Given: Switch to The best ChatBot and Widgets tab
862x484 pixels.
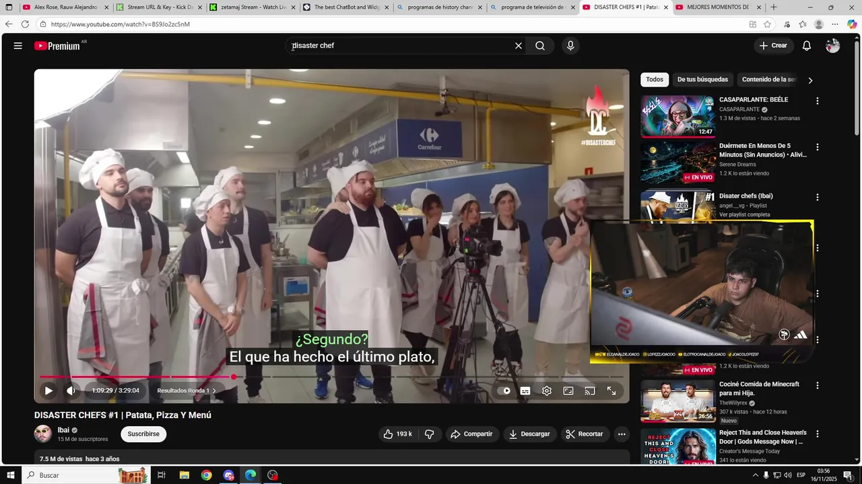Looking at the screenshot, I should pyautogui.click(x=346, y=7).
